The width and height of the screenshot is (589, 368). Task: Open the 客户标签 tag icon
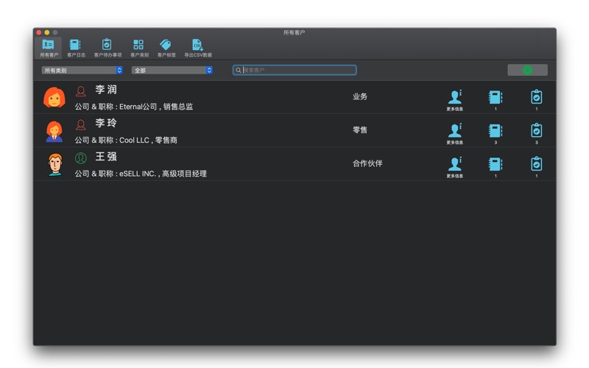[166, 46]
